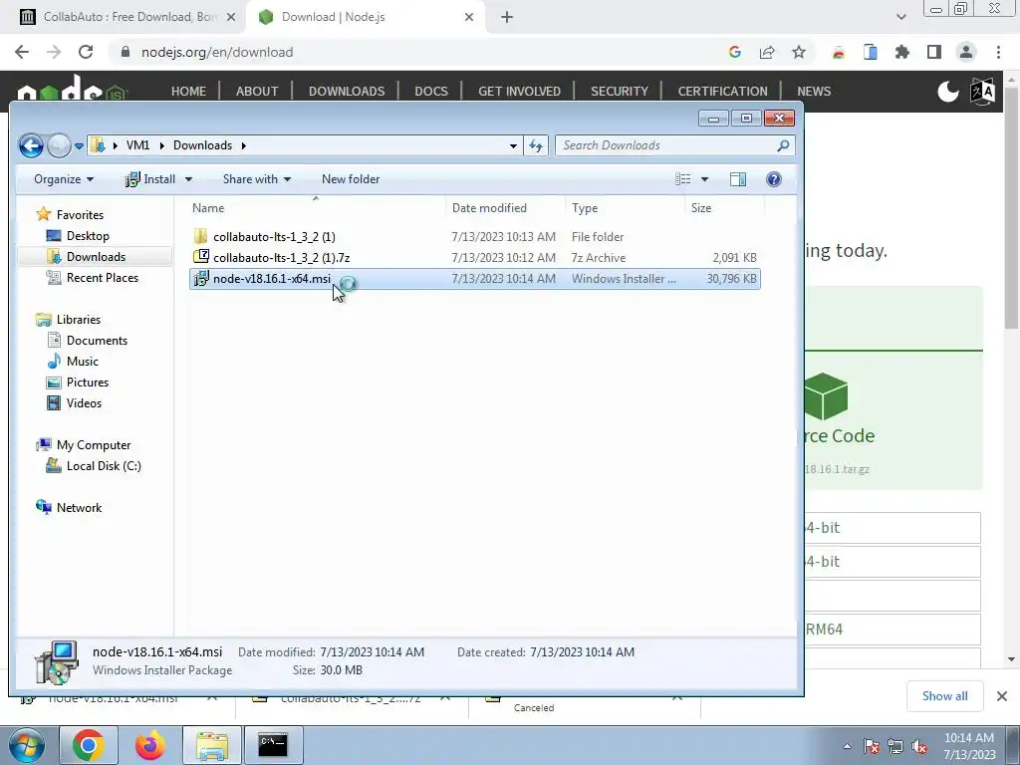Click New folder button
This screenshot has width=1020, height=765.
tap(351, 179)
